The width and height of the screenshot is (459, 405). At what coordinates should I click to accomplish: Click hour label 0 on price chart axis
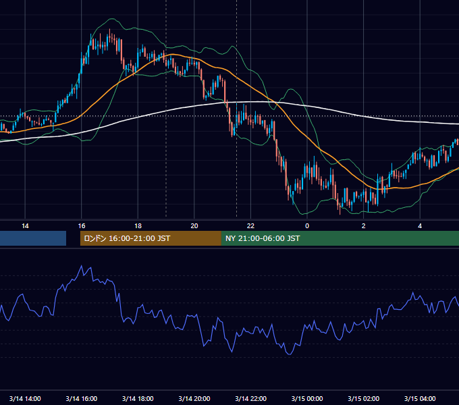[x=307, y=226]
